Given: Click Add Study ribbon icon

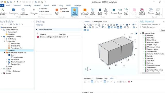Looking at the screenshot, I should click(126, 12).
